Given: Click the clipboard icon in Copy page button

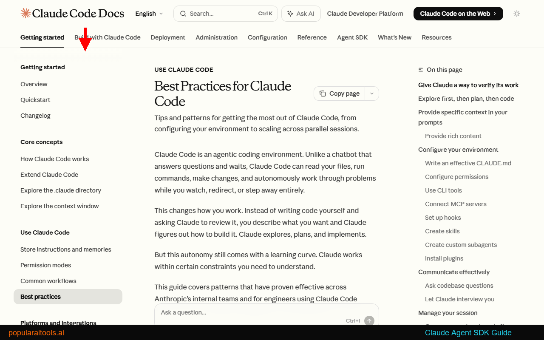Looking at the screenshot, I should [323, 93].
